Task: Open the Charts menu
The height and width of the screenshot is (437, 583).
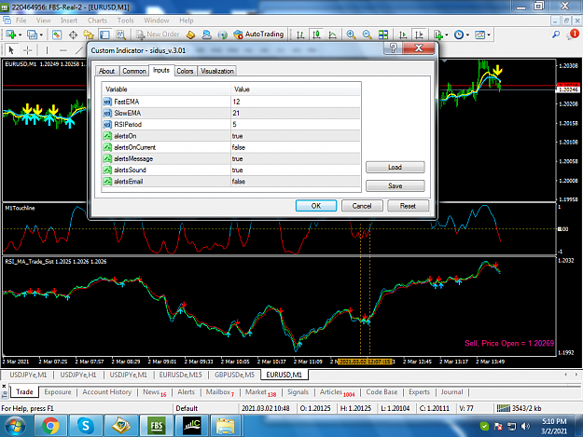Action: (x=97, y=20)
